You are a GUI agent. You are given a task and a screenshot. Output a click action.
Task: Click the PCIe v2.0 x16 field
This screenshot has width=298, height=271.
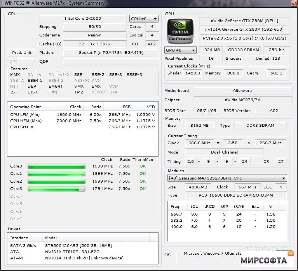[x=244, y=38]
